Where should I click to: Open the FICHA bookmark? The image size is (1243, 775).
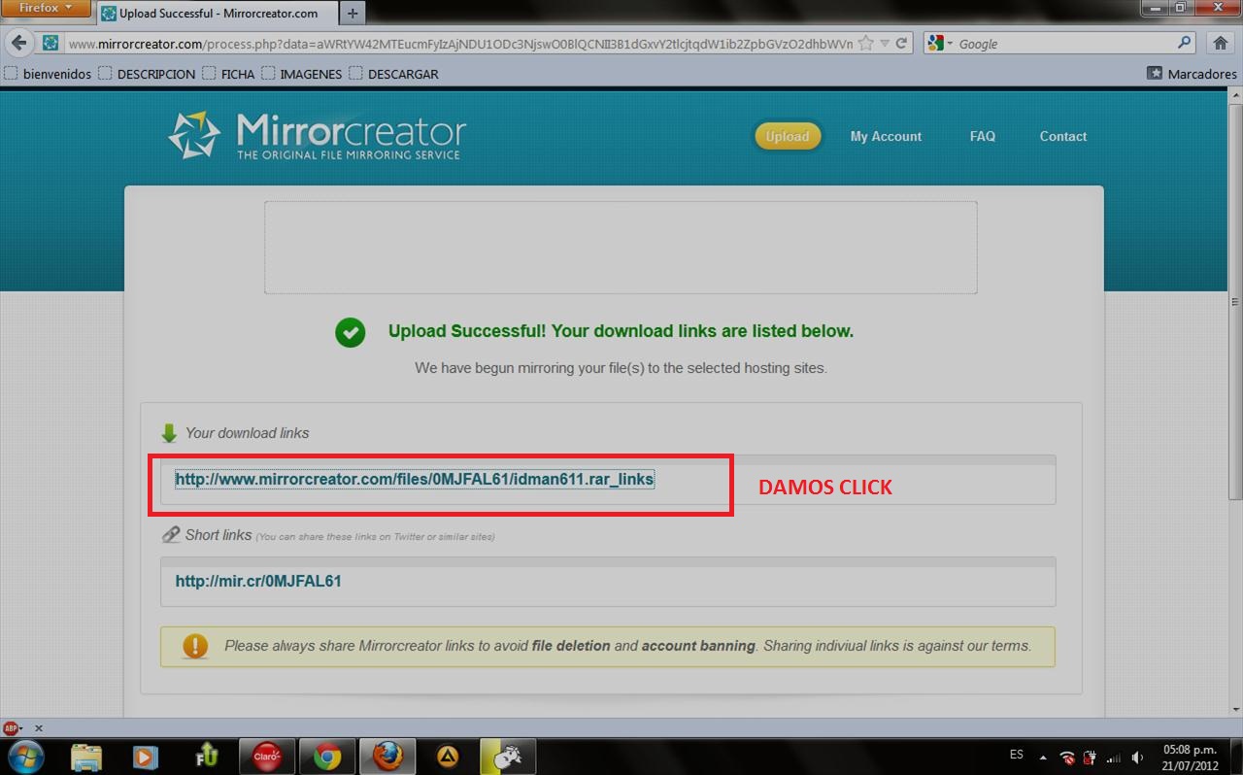click(x=228, y=74)
